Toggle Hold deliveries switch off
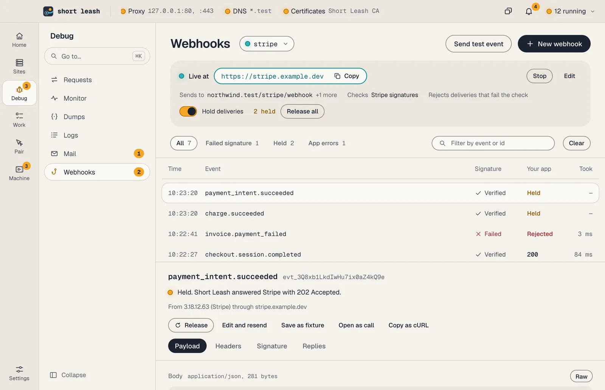Image resolution: width=605 pixels, height=390 pixels. point(188,111)
